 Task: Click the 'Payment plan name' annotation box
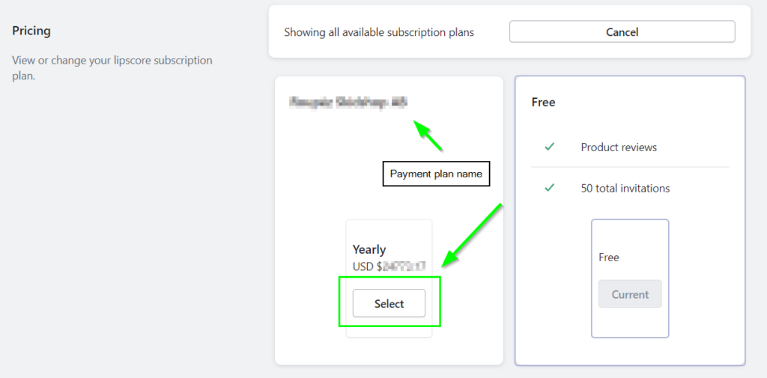pos(436,174)
